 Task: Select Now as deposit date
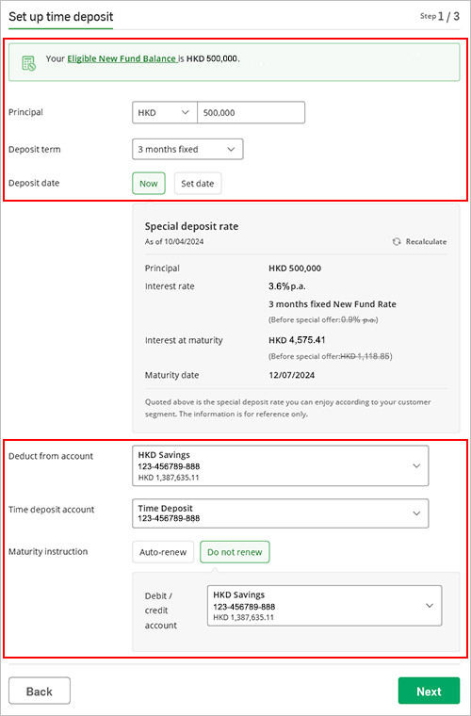coord(148,183)
